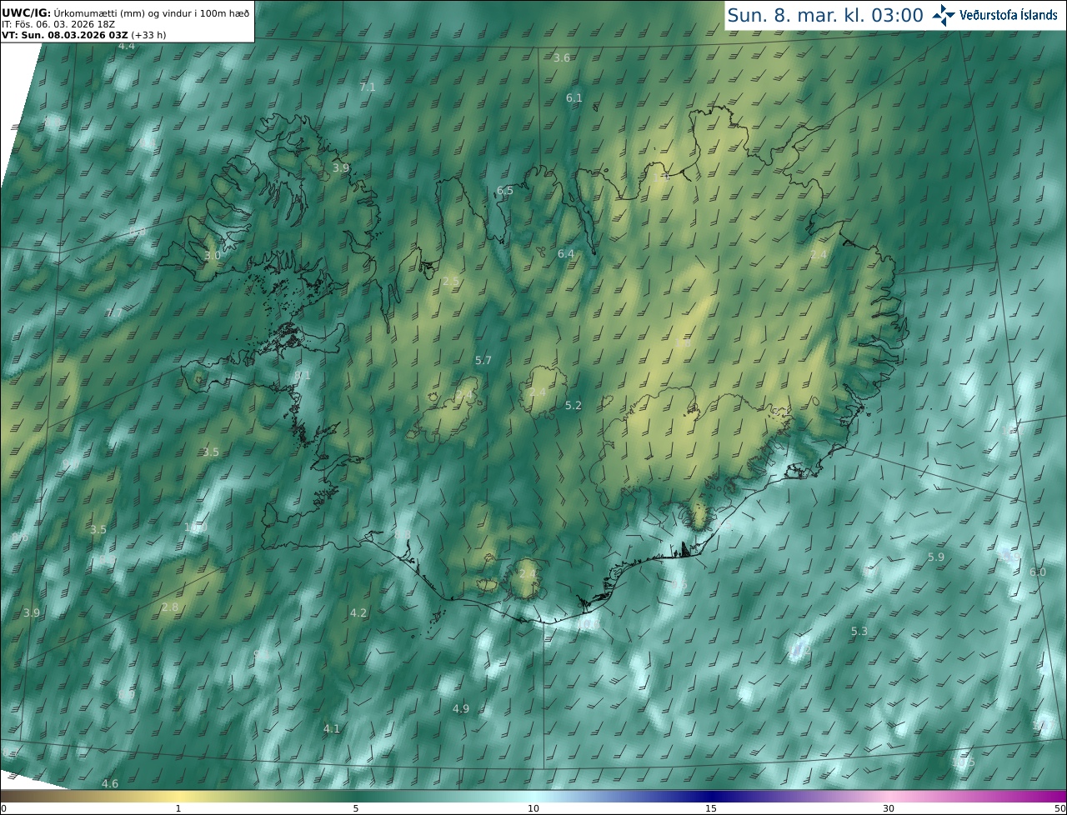Click the 4.9 value on the map

tap(461, 708)
